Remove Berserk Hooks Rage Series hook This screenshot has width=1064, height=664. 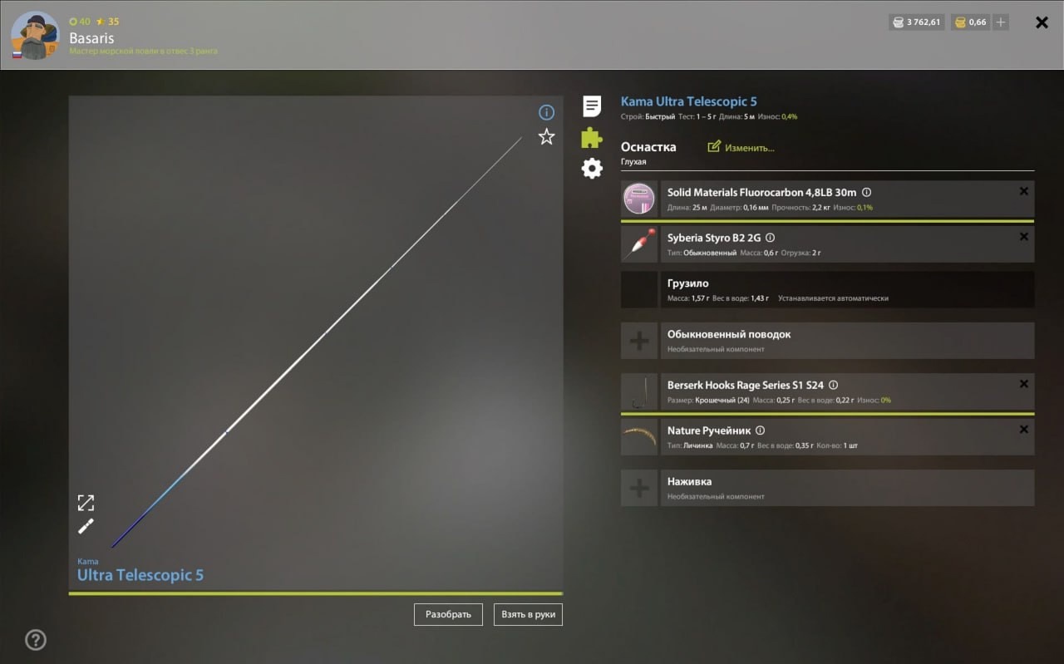[1023, 384]
